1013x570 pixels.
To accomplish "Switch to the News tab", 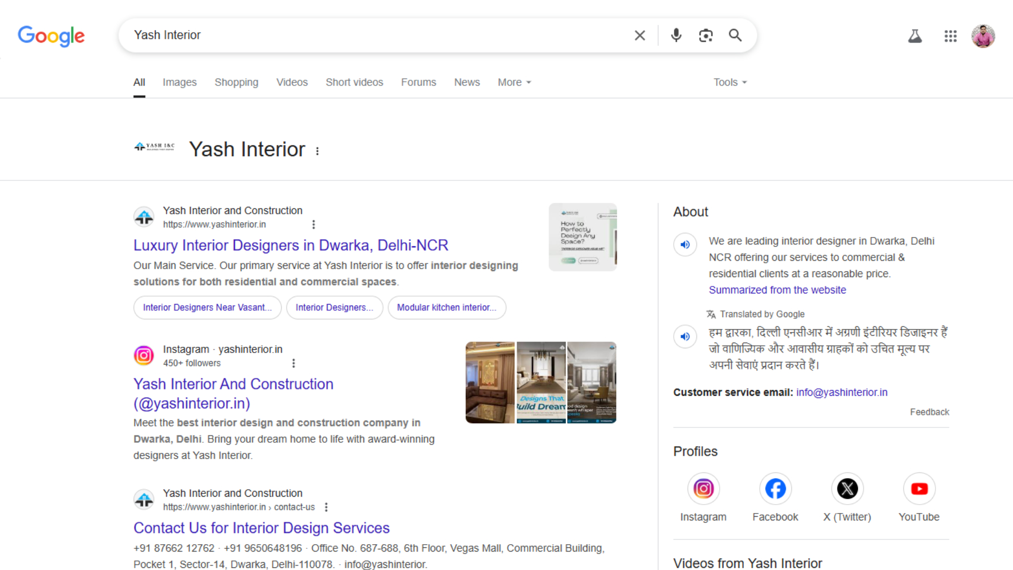I will (x=466, y=82).
